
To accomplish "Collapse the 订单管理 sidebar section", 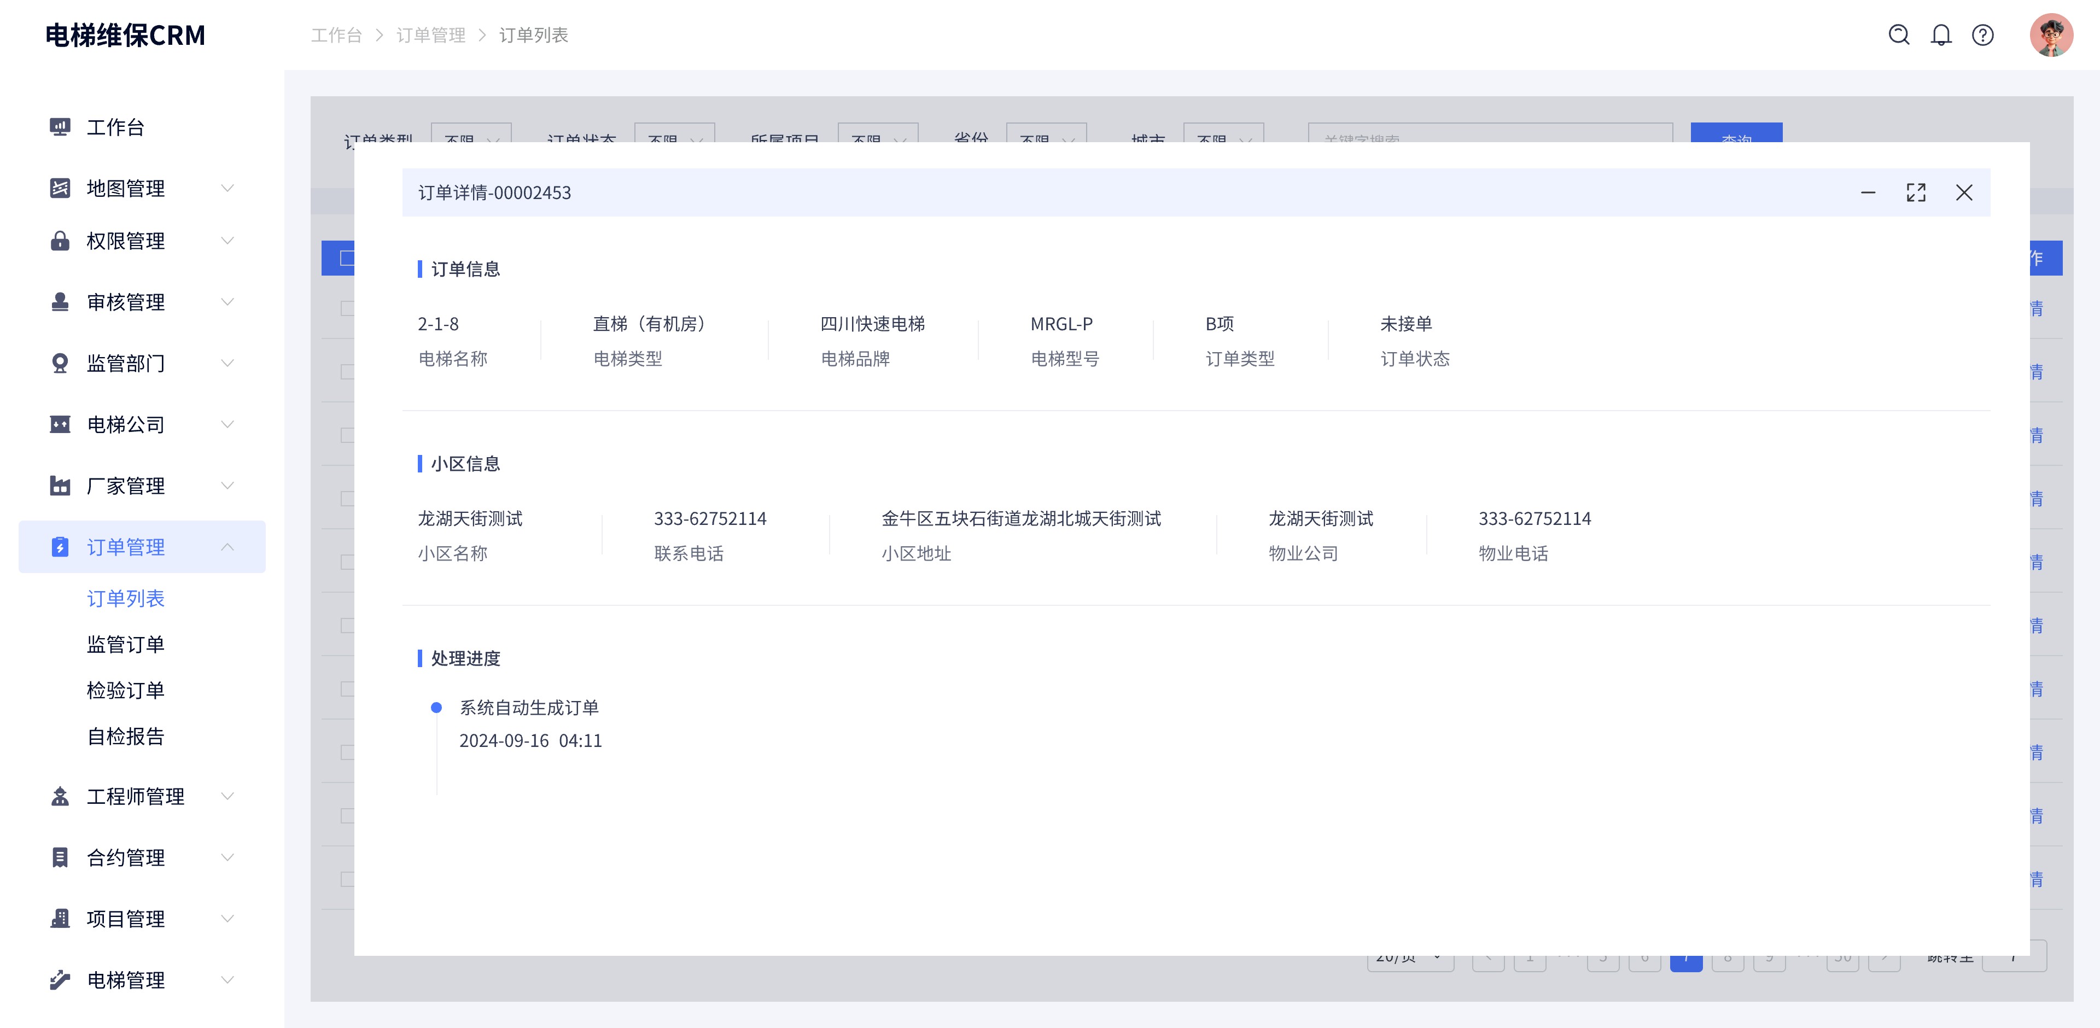I will 227,547.
